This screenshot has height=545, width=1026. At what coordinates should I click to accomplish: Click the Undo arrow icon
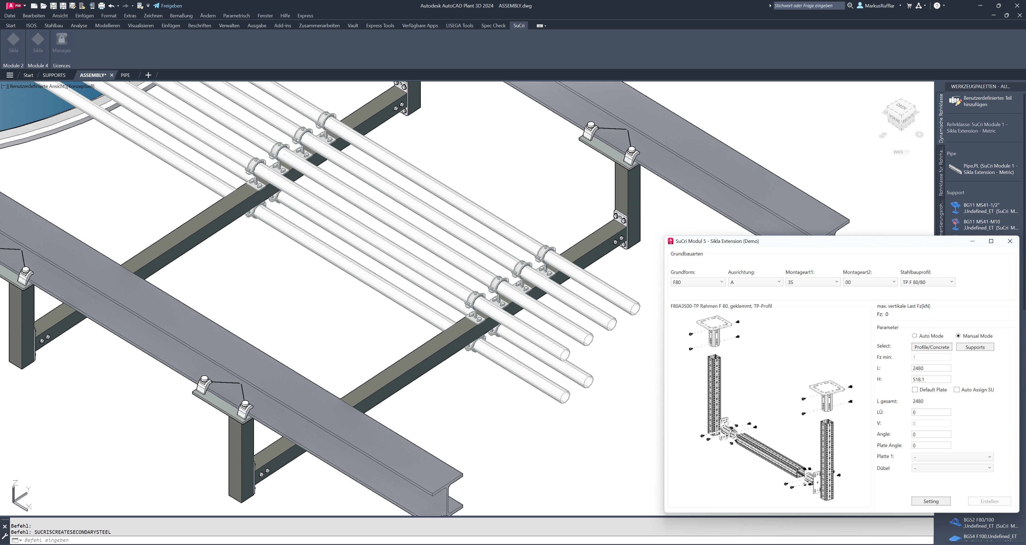pyautogui.click(x=111, y=6)
